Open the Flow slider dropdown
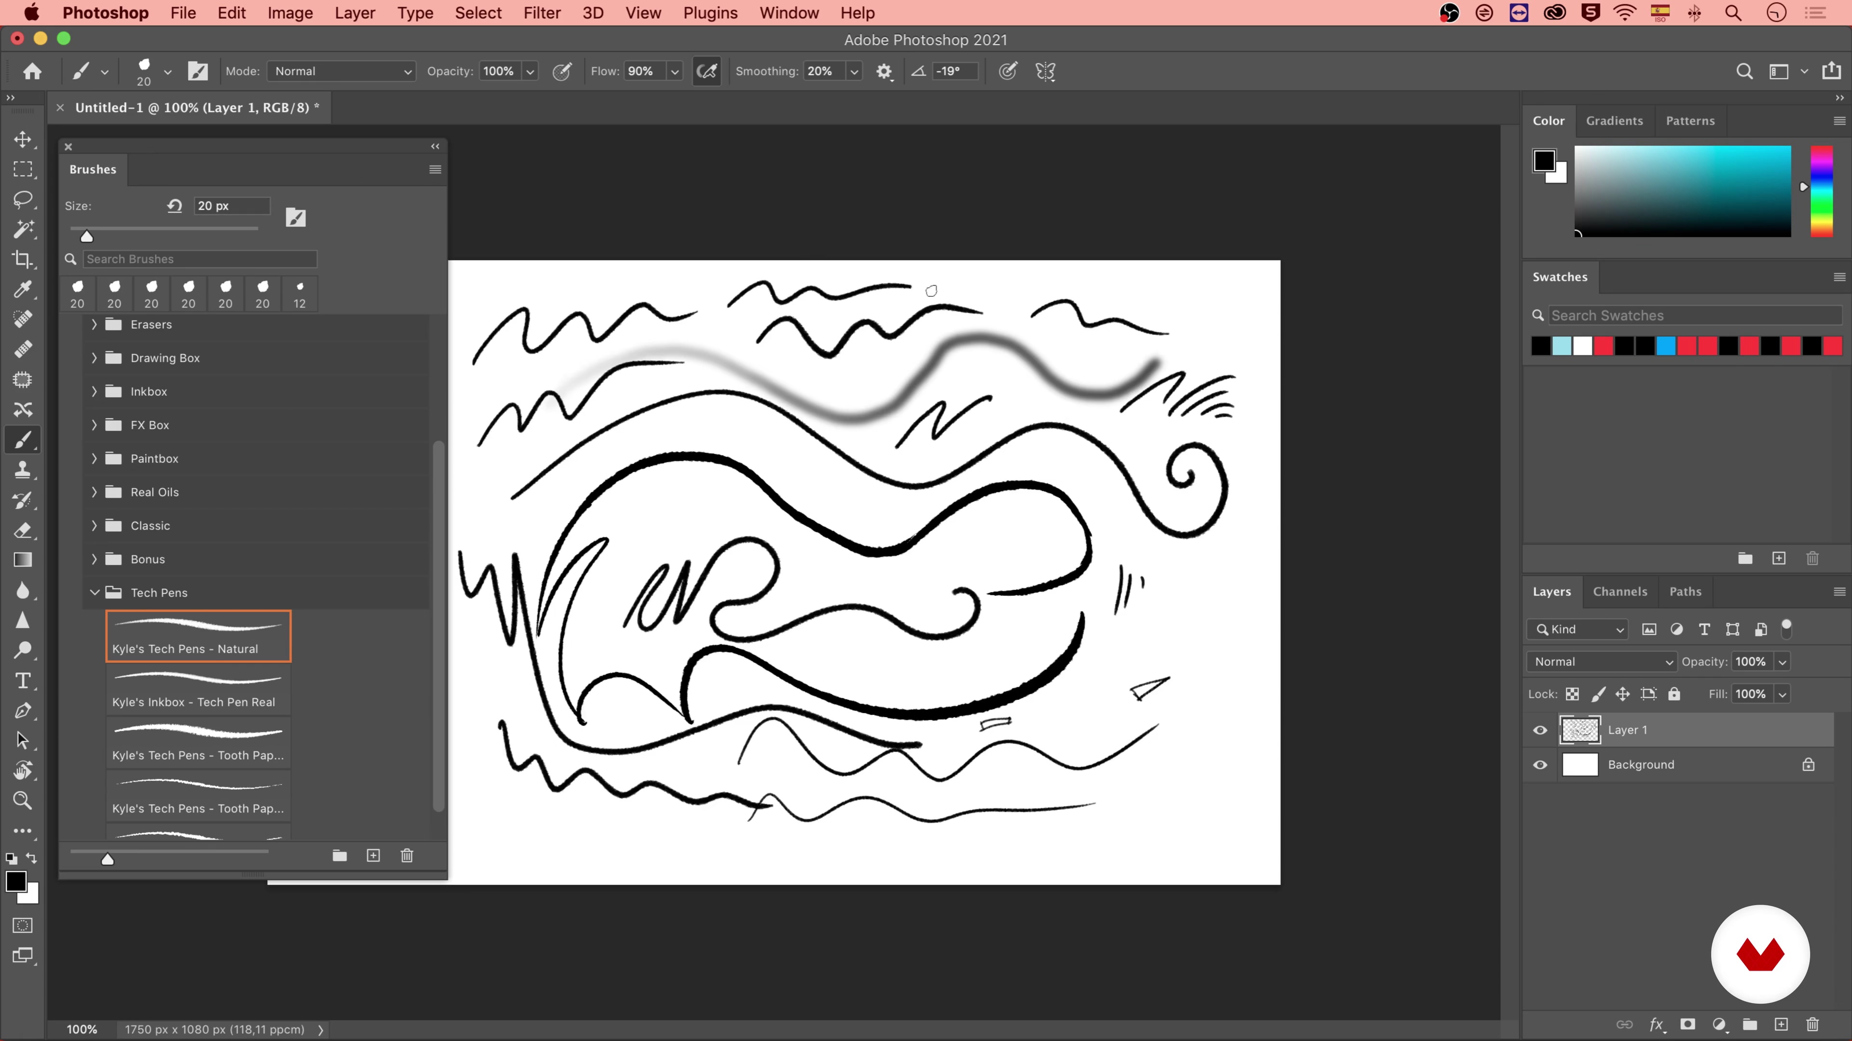This screenshot has width=1852, height=1041. 674,71
